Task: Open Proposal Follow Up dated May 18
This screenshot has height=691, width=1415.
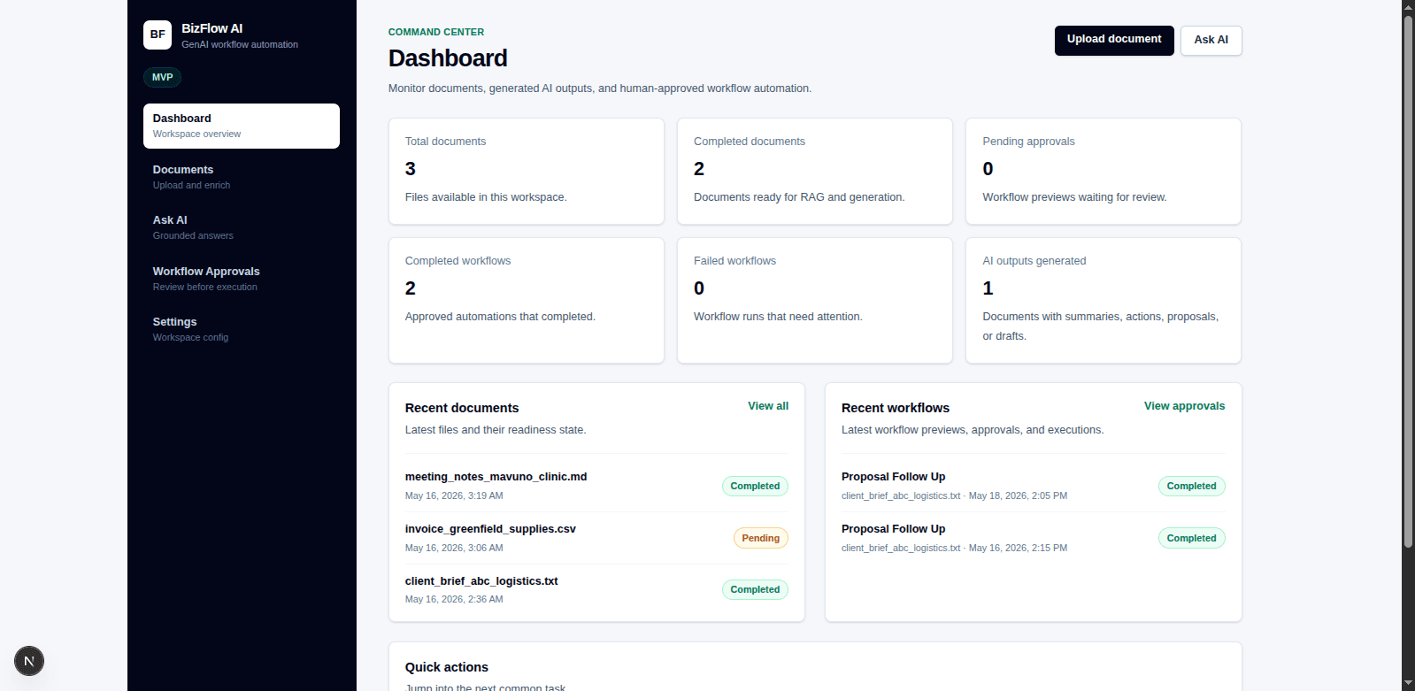Action: pyautogui.click(x=893, y=477)
